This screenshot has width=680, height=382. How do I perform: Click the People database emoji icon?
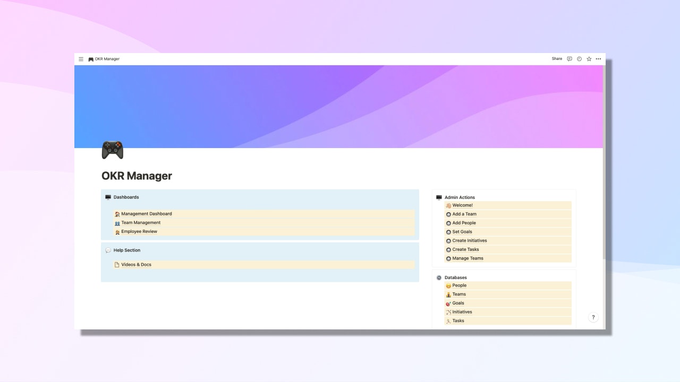click(x=448, y=285)
